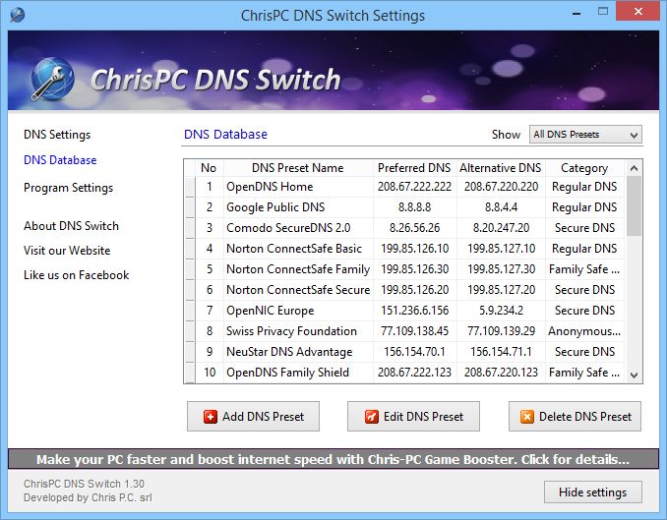
Task: Click the table scrollbar up arrow
Action: pyautogui.click(x=634, y=168)
